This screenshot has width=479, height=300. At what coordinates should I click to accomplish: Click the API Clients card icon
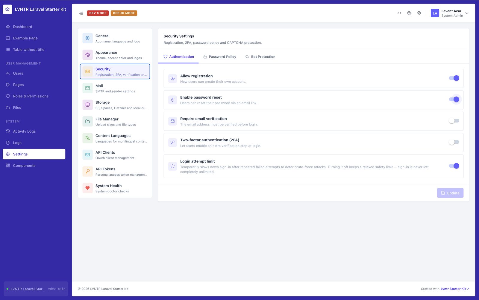[x=87, y=155]
